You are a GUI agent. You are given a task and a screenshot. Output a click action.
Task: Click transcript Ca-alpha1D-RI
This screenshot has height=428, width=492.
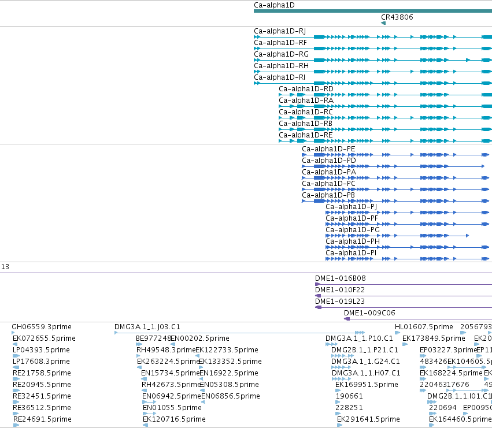(279, 77)
